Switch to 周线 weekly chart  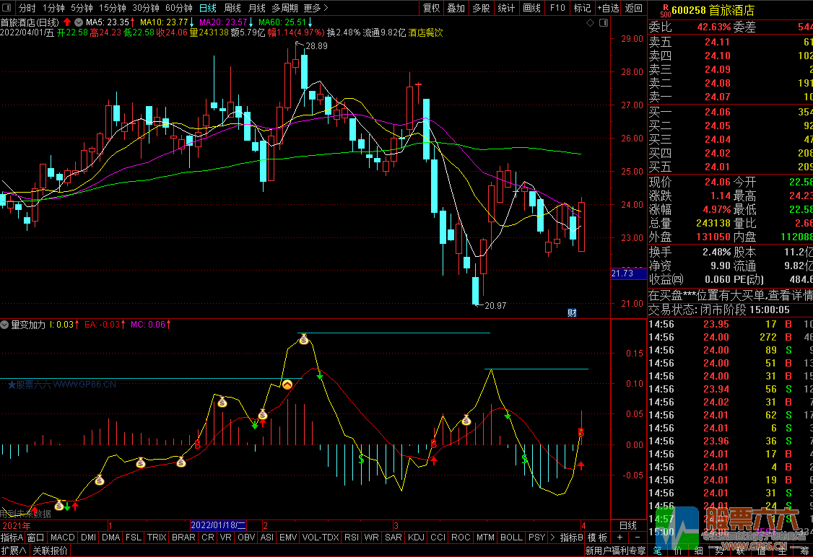pos(232,8)
